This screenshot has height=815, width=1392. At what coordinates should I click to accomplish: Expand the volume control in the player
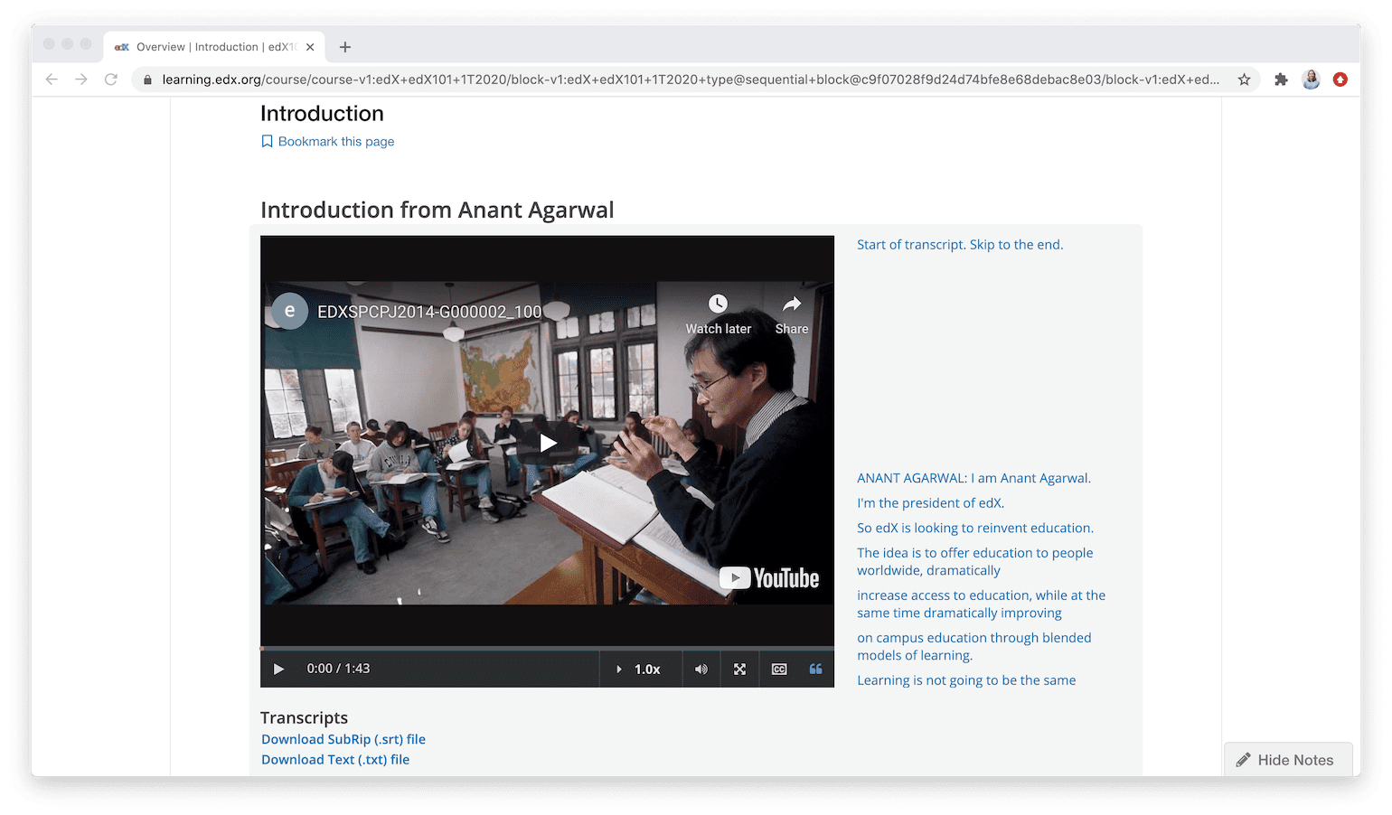pyautogui.click(x=701, y=669)
